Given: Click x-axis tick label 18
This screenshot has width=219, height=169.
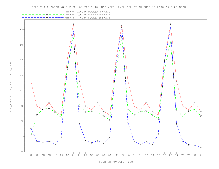Looking at the screenshot, I should coord(67,155).
